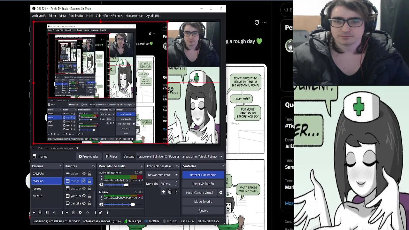Remove the selected source with trash icon
The height and width of the screenshot is (230, 409).
tap(73, 212)
